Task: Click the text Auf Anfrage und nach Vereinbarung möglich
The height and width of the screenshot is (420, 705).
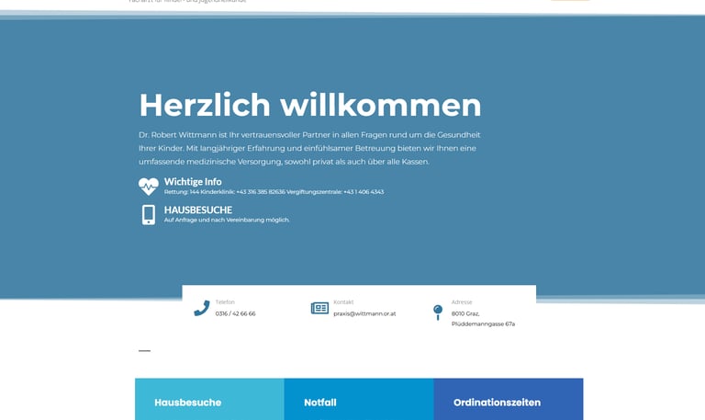Action: click(227, 220)
